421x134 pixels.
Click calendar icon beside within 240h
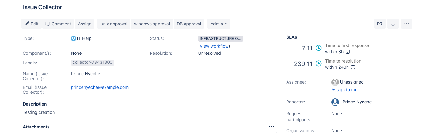click(353, 67)
